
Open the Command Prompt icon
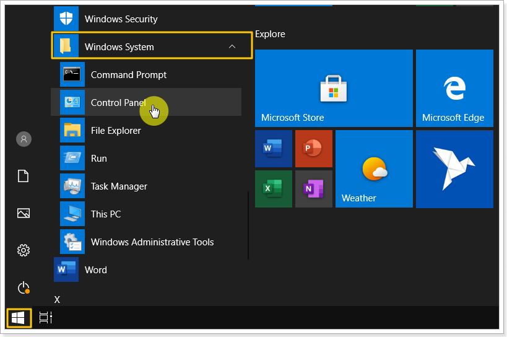tap(72, 74)
